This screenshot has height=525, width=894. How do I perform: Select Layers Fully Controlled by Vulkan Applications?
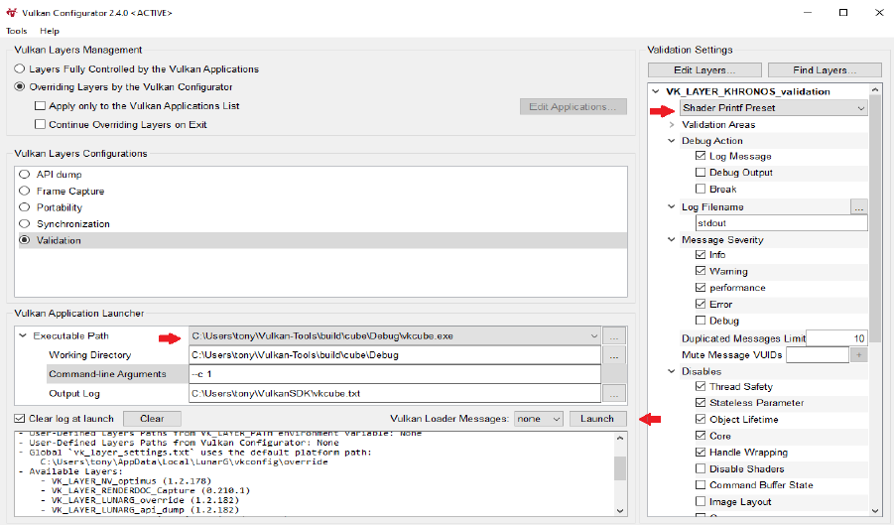(x=21, y=69)
